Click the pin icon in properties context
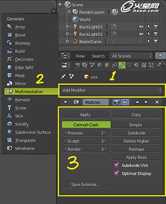The height and width of the screenshot is (204, 166). click(63, 76)
